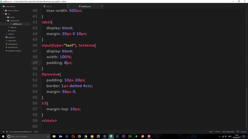Click the 'textarea' selector text
Viewport: 248px width, 139px height.
click(86, 46)
